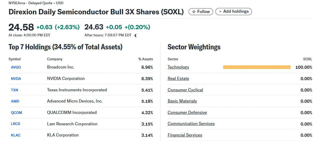Open the Consumer Cyclical sector link
The image size is (318, 141).
coord(185,90)
